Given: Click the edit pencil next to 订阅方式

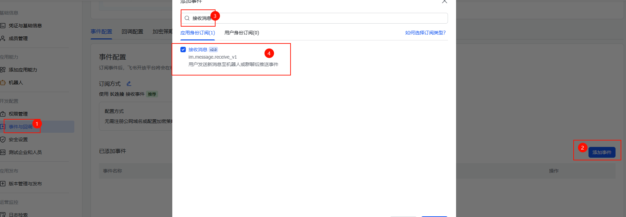Looking at the screenshot, I should click(129, 84).
